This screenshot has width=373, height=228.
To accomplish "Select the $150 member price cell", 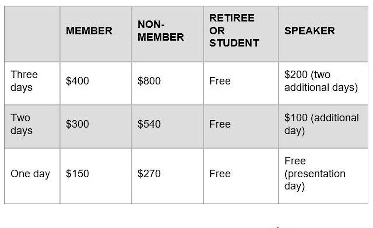I will point(77,174).
